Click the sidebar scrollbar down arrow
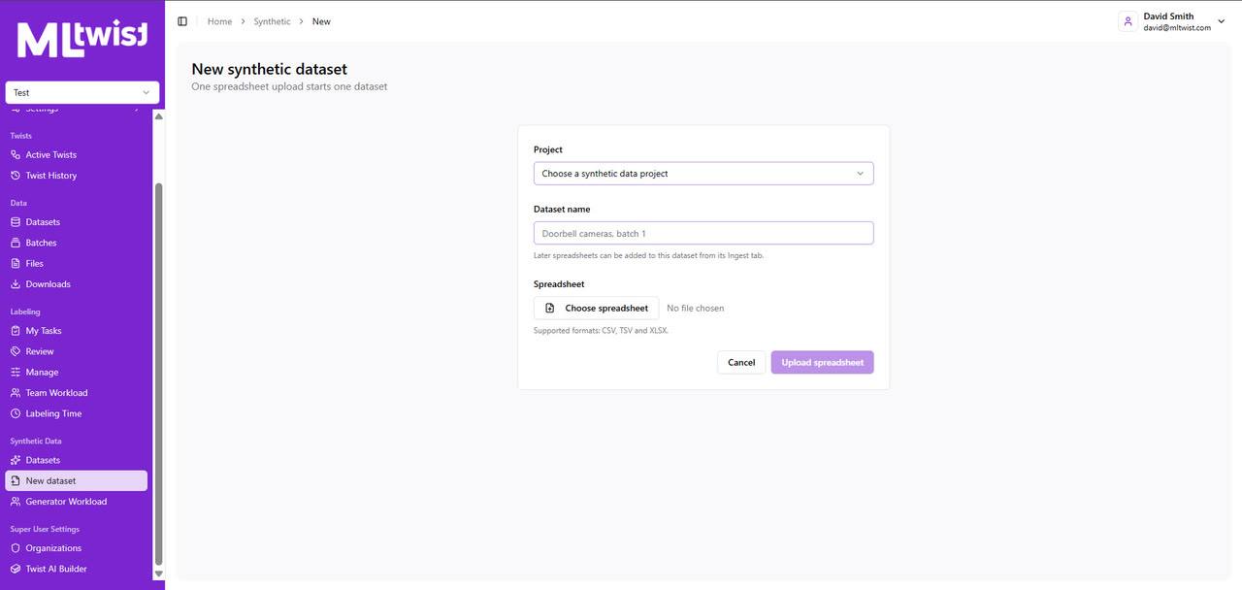 coord(159,574)
